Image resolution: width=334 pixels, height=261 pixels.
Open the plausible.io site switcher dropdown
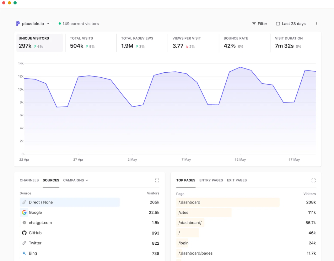[33, 24]
